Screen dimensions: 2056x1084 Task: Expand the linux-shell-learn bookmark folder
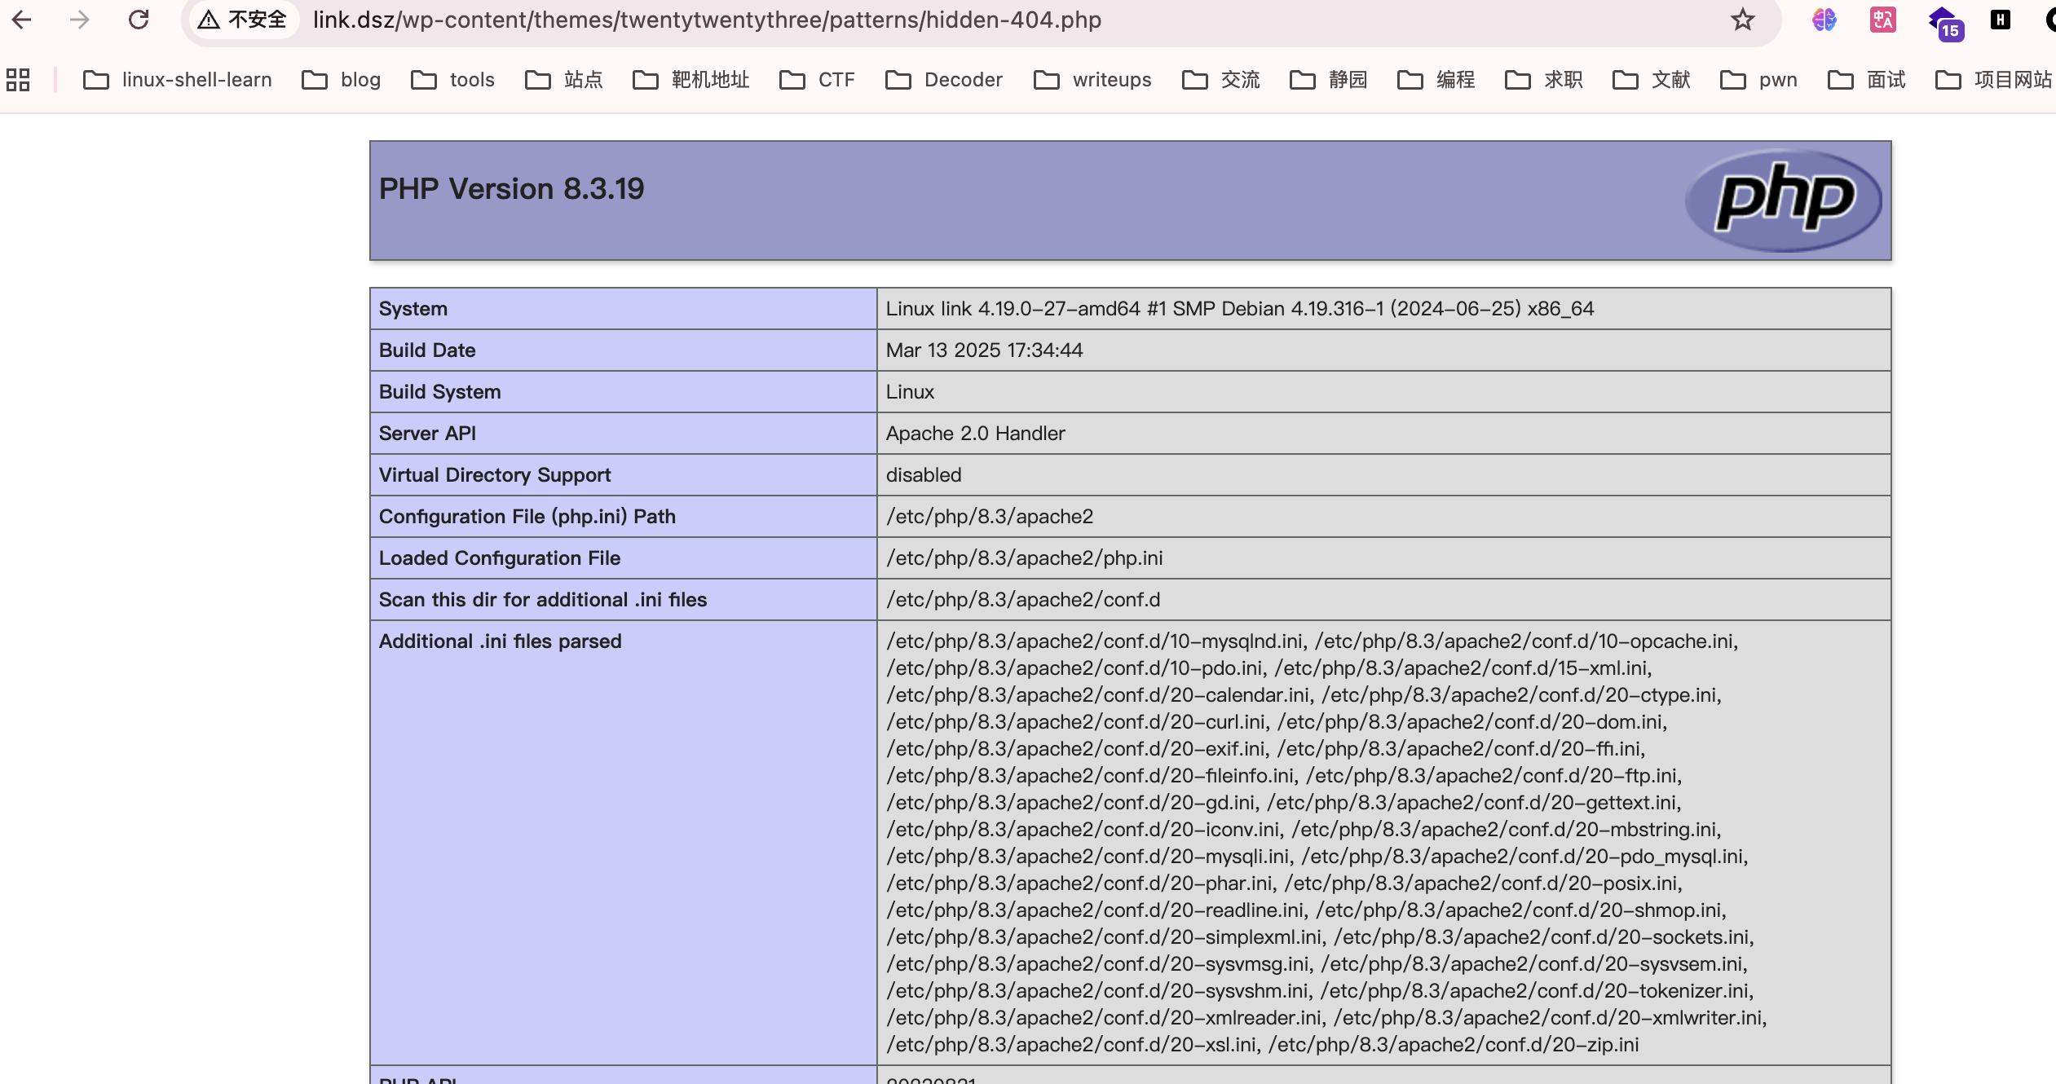178,80
